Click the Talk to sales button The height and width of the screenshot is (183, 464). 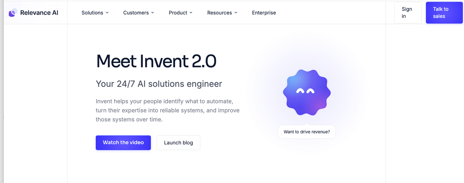click(444, 13)
